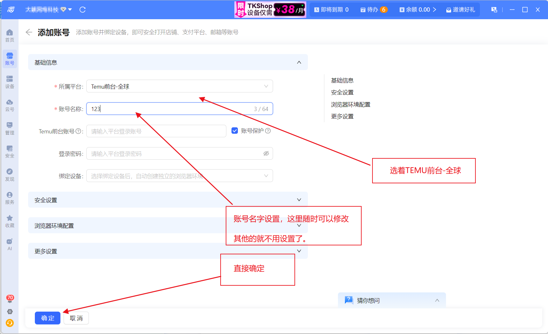548x334 pixels.
Task: Toggle password visibility eye icon
Action: [266, 154]
